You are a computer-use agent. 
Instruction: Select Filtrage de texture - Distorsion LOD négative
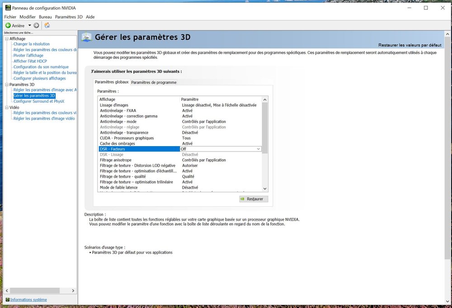point(180,166)
